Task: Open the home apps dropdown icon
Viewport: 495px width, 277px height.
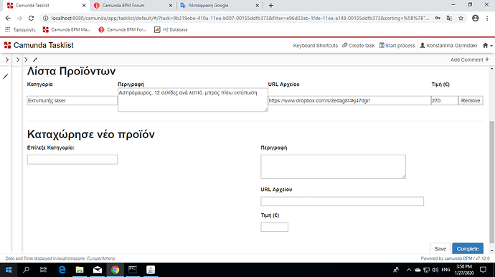Action: point(487,46)
